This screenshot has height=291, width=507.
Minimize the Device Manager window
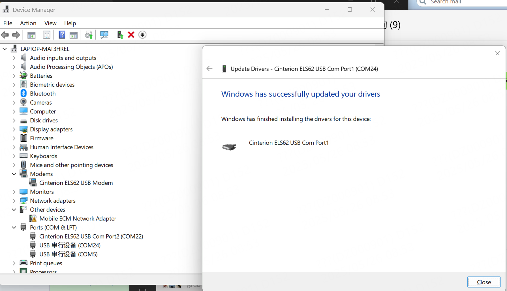pyautogui.click(x=327, y=10)
